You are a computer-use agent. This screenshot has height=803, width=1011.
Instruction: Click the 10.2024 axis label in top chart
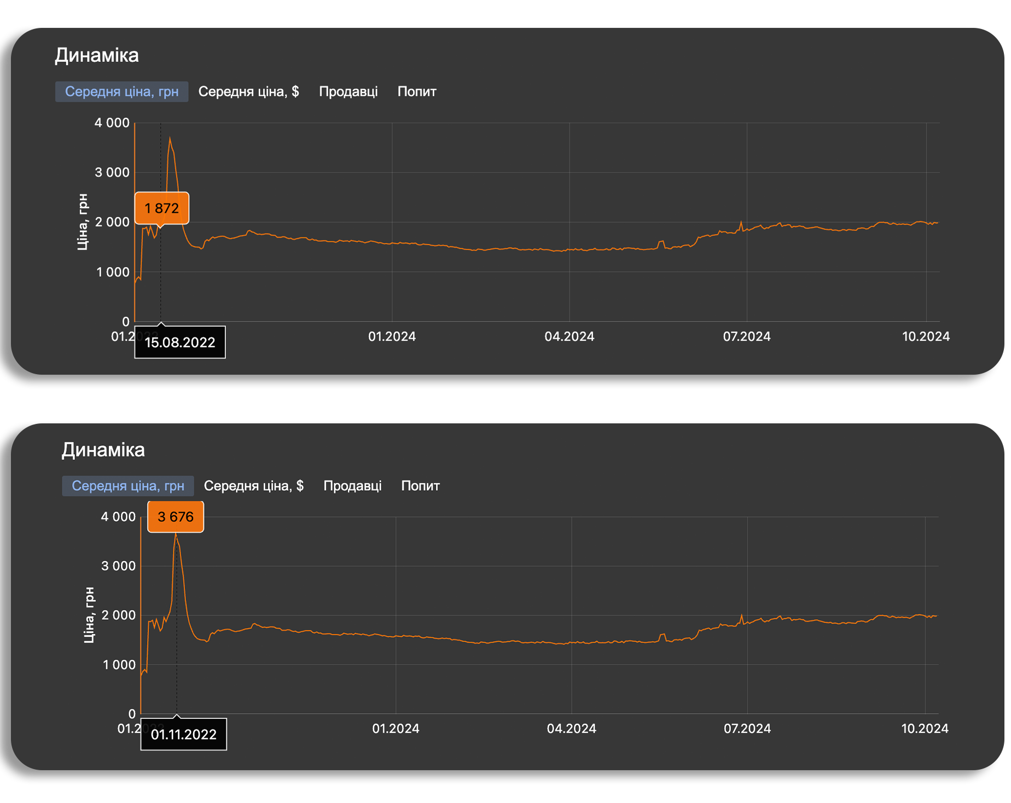926,336
